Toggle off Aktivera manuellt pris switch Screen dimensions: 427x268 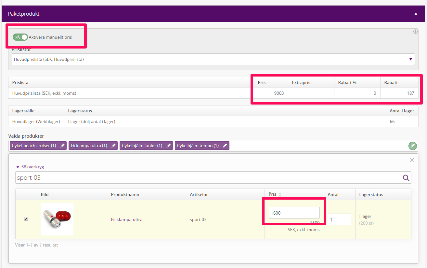tap(20, 37)
